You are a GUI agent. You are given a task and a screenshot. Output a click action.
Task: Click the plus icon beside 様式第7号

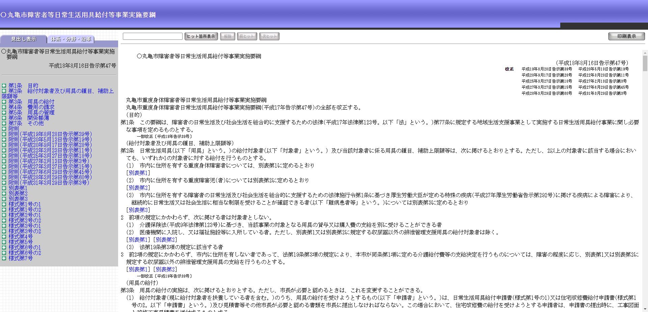tap(4, 258)
